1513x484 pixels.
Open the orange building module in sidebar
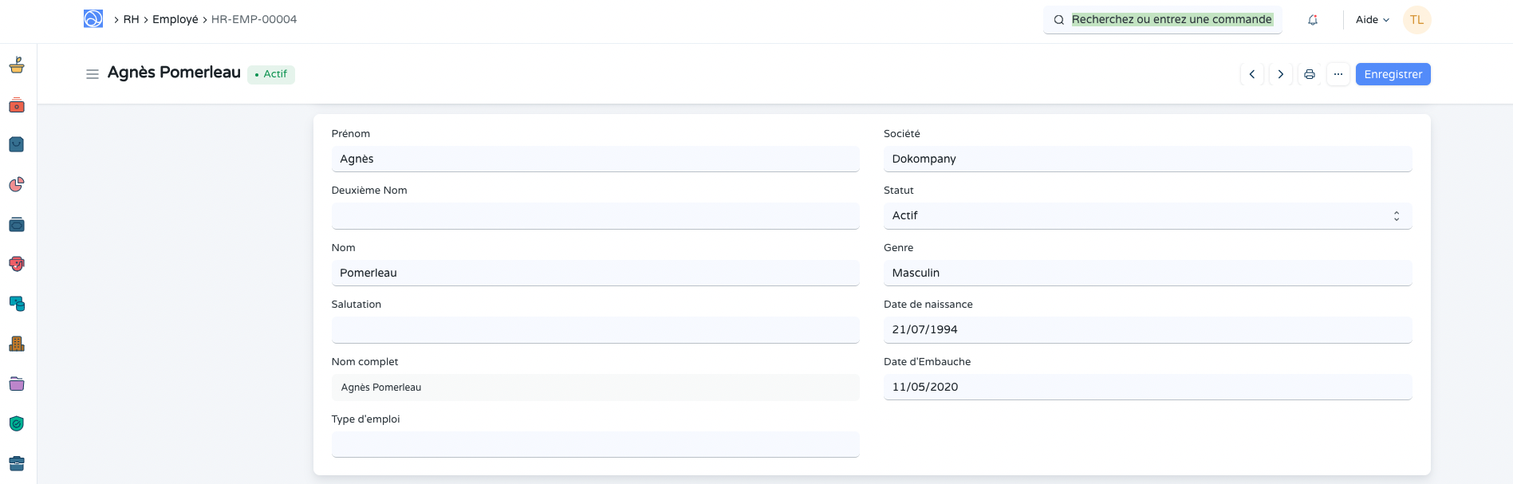pos(17,344)
